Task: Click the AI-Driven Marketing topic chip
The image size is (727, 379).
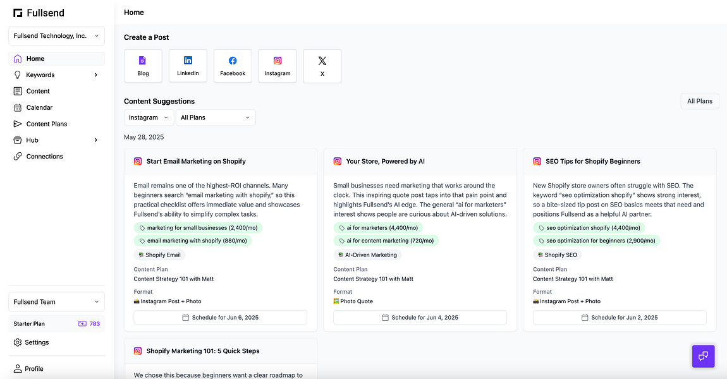Action: point(368,255)
